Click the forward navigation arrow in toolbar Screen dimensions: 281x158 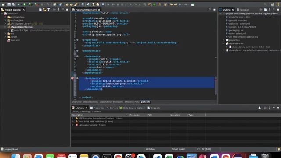coord(176,4)
